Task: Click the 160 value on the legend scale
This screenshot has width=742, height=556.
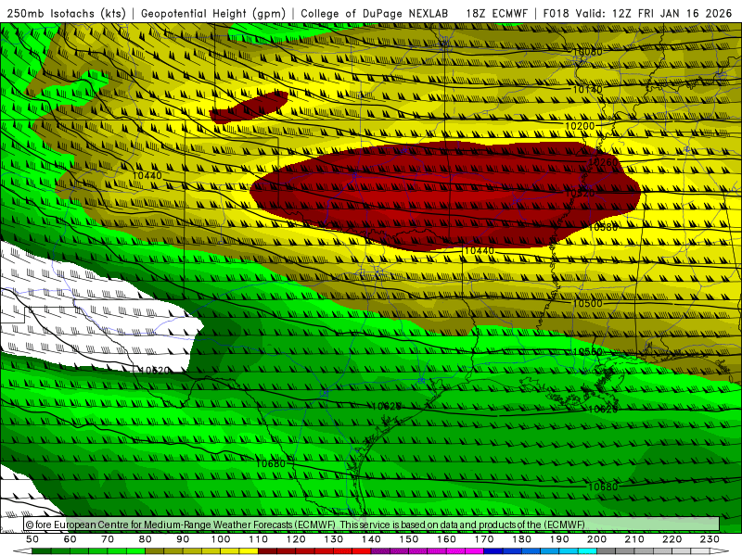Action: click(446, 539)
